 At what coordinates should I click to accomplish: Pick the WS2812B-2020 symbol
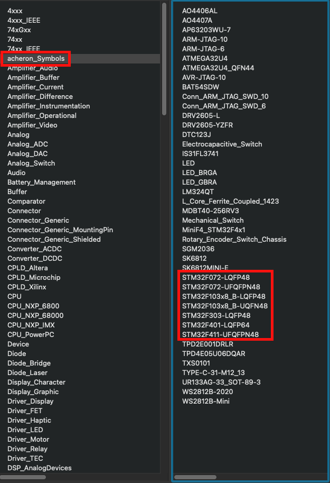click(x=210, y=391)
